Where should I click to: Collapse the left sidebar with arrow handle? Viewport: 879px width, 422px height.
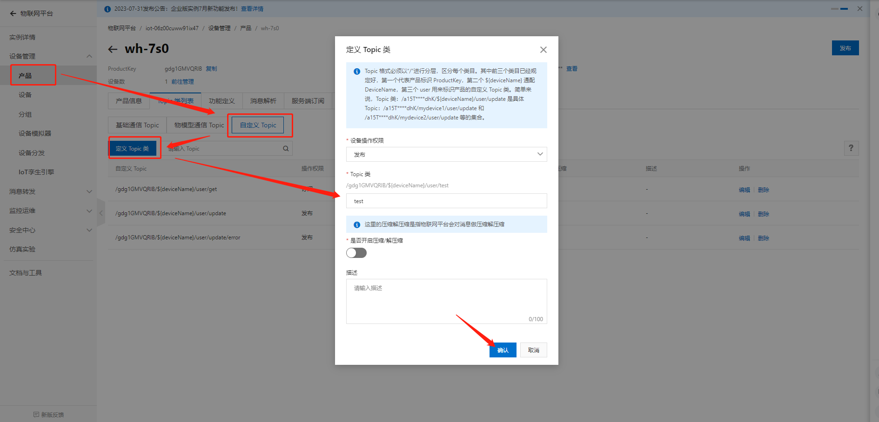point(101,213)
